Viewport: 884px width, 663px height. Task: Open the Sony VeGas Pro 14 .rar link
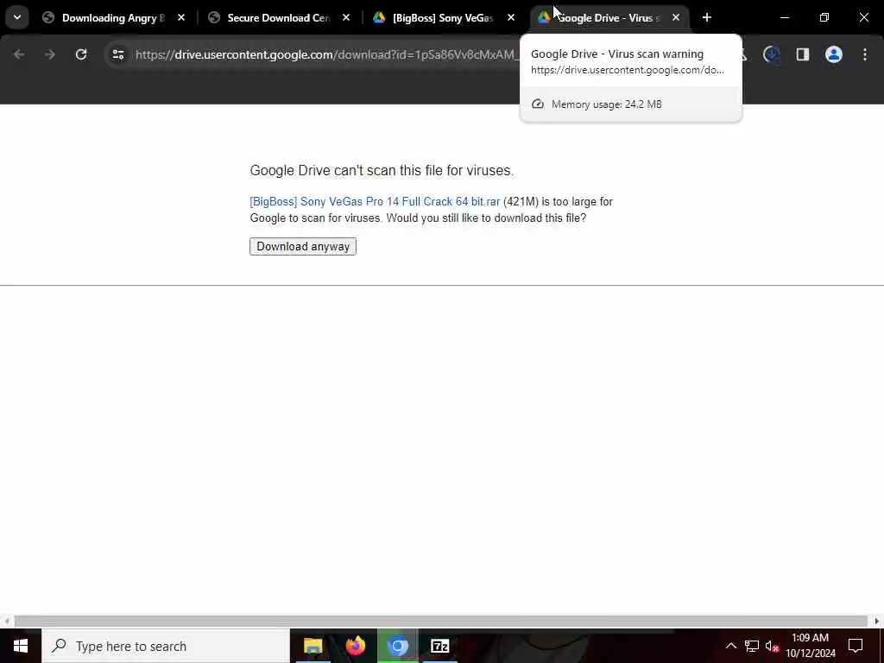tap(375, 201)
